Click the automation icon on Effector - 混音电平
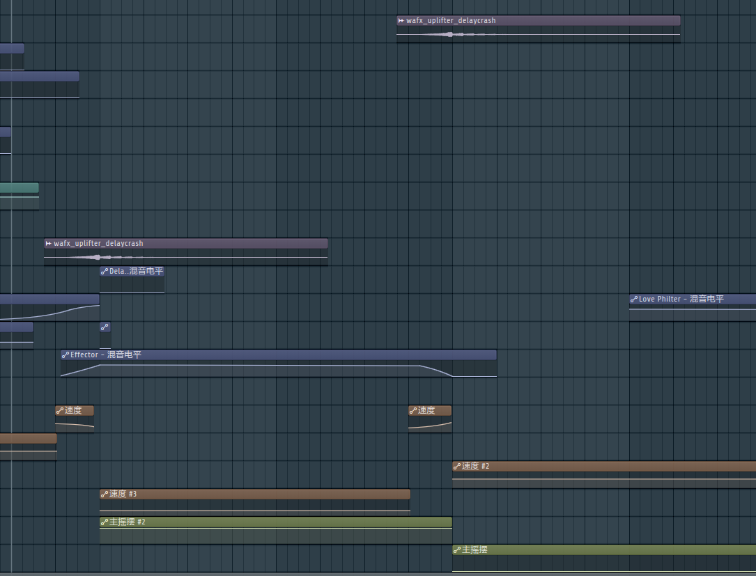 [x=65, y=355]
